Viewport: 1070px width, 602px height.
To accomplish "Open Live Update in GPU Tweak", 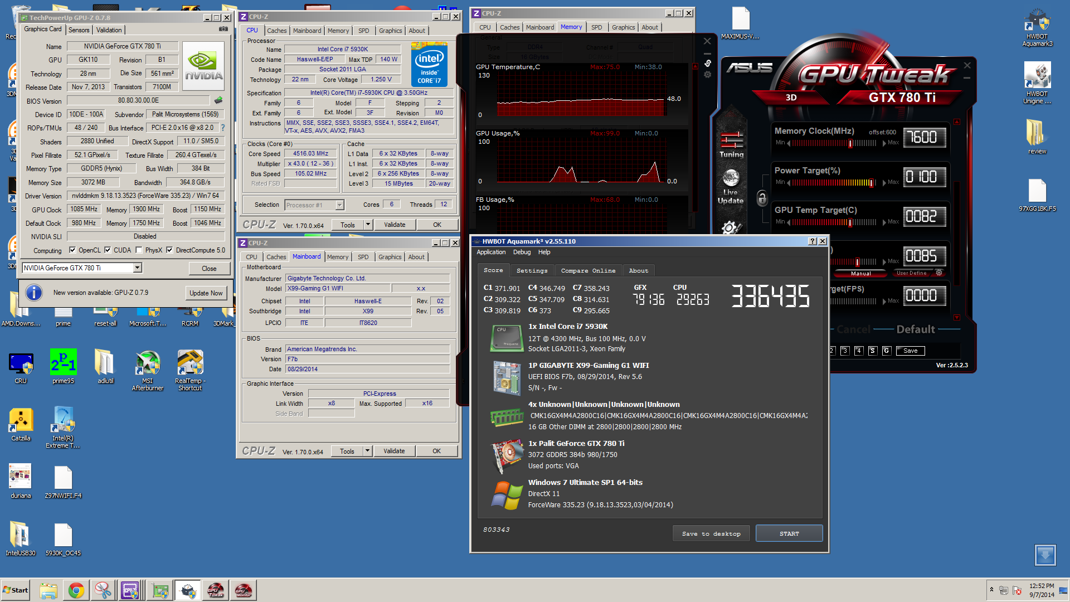I will pyautogui.click(x=731, y=187).
